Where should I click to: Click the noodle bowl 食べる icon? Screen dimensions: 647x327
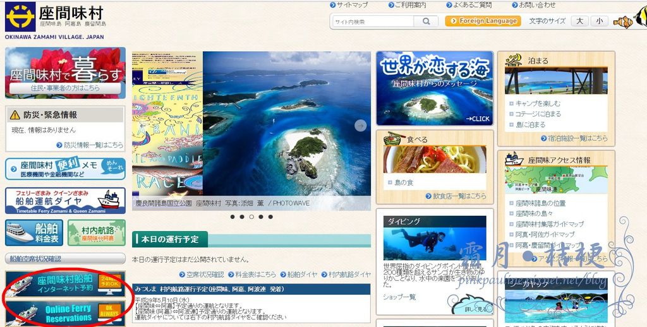pos(393,139)
